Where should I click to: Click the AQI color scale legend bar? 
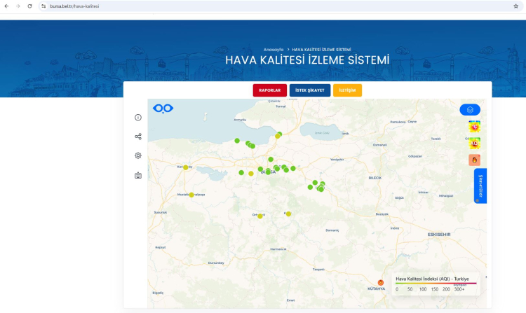(x=436, y=284)
